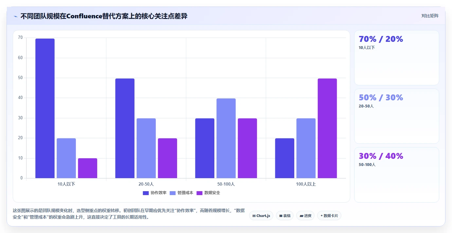Click the 70% / 20% card value

[381, 39]
